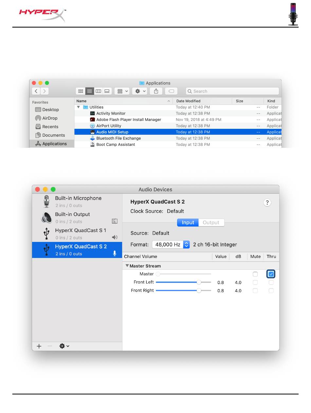The height and width of the screenshot is (413, 311).
Task: Uncheck the Master Thru checkbox
Action: 271,274
